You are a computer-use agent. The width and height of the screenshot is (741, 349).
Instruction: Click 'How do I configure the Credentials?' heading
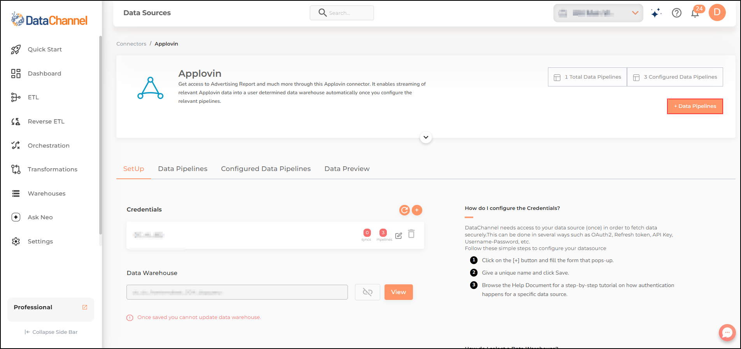click(512, 208)
